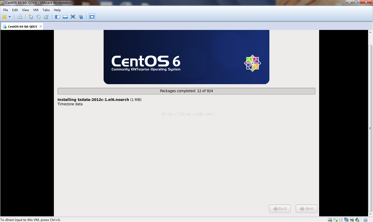Send Ctrl+Alt+Del using the keyboard icon
This screenshot has height=222, width=373.
pos(20,17)
